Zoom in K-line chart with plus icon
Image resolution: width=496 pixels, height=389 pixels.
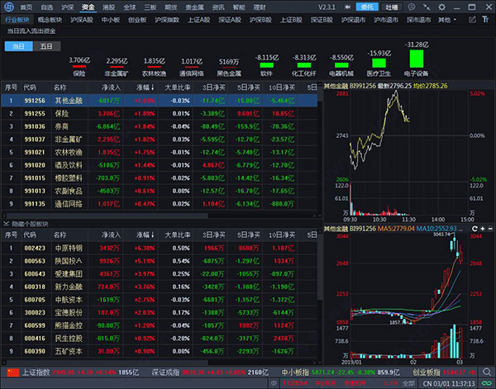tap(483, 229)
